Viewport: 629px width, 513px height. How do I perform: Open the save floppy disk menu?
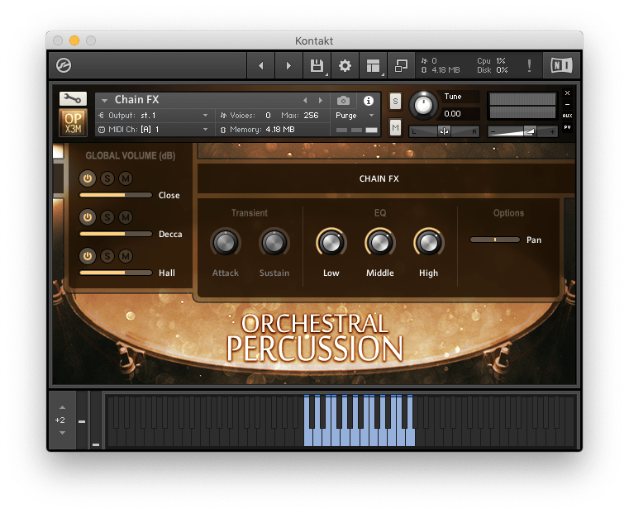tap(317, 65)
